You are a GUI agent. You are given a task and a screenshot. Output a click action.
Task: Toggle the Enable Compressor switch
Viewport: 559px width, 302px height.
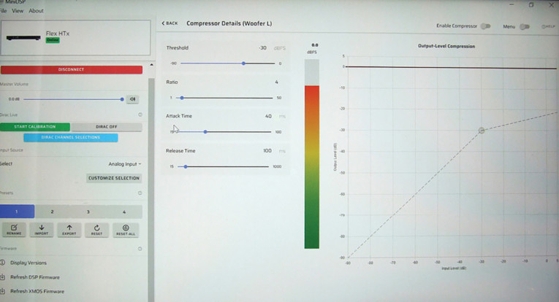(x=484, y=26)
